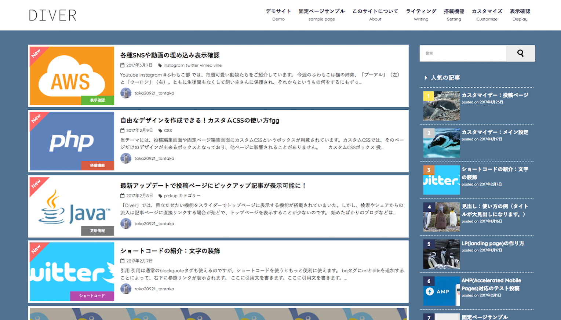
Task: Click the magnifier search button
Action: [520, 53]
